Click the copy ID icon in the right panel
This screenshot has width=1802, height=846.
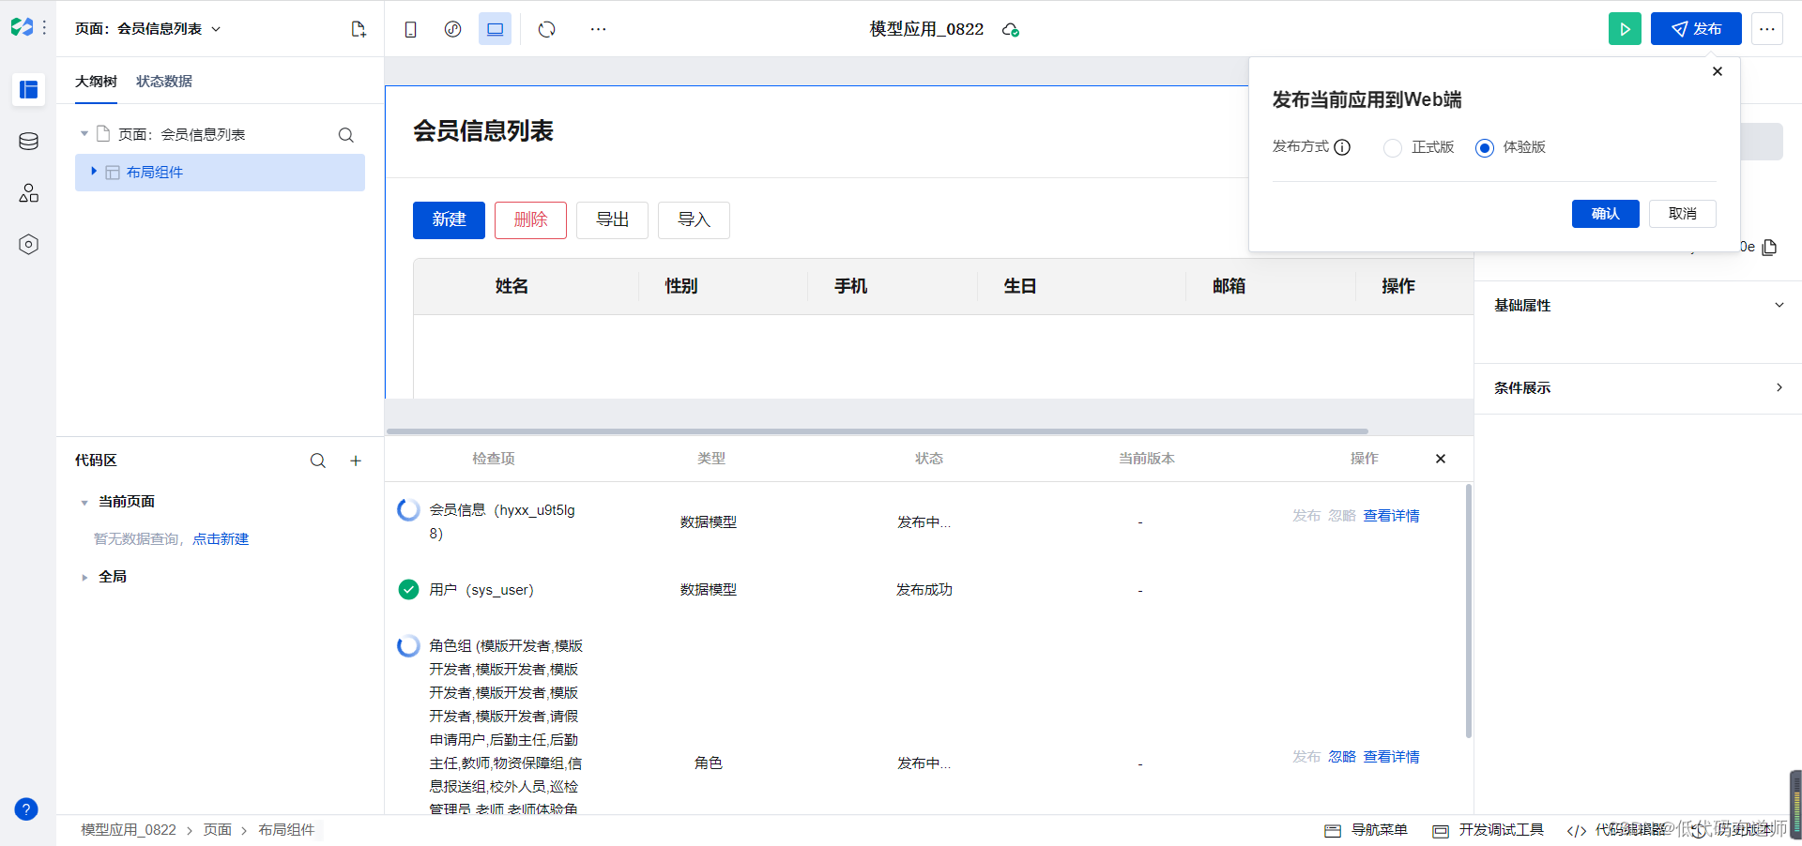coord(1769,247)
